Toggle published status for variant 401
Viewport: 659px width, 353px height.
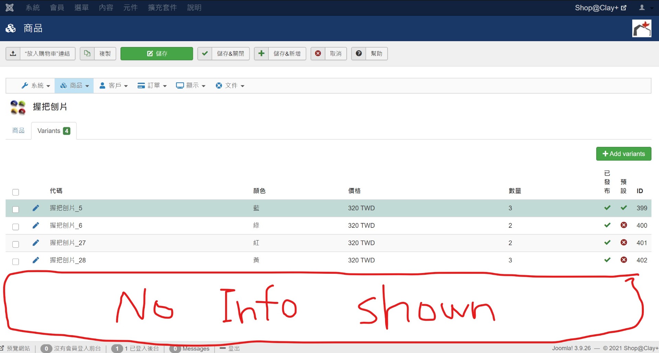tap(607, 243)
